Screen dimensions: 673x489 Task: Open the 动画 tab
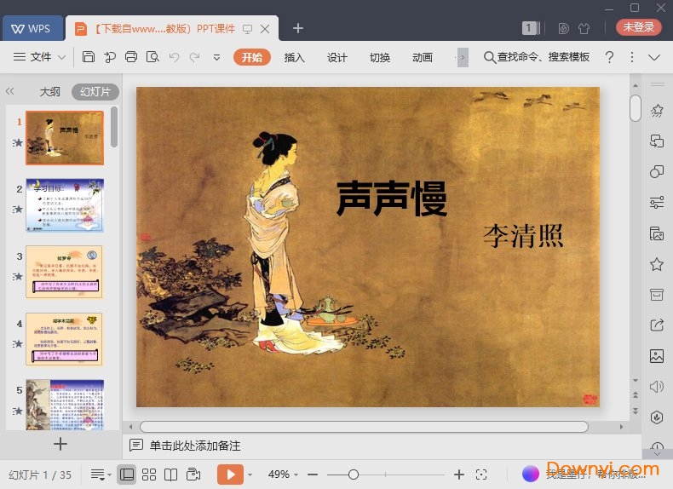coord(423,57)
